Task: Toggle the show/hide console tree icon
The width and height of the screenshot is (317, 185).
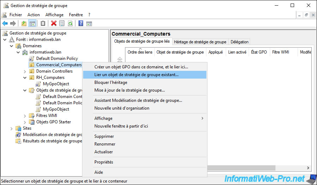Action: click(32, 24)
